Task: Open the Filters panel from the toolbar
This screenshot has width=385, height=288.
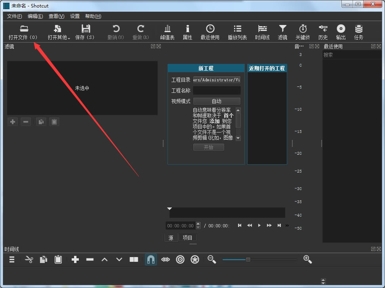Action: (x=282, y=32)
